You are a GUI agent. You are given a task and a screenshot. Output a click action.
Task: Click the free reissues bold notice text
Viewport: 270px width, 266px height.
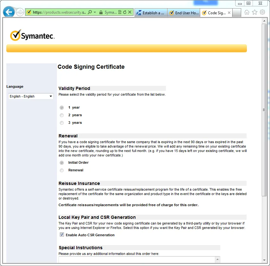(129, 205)
